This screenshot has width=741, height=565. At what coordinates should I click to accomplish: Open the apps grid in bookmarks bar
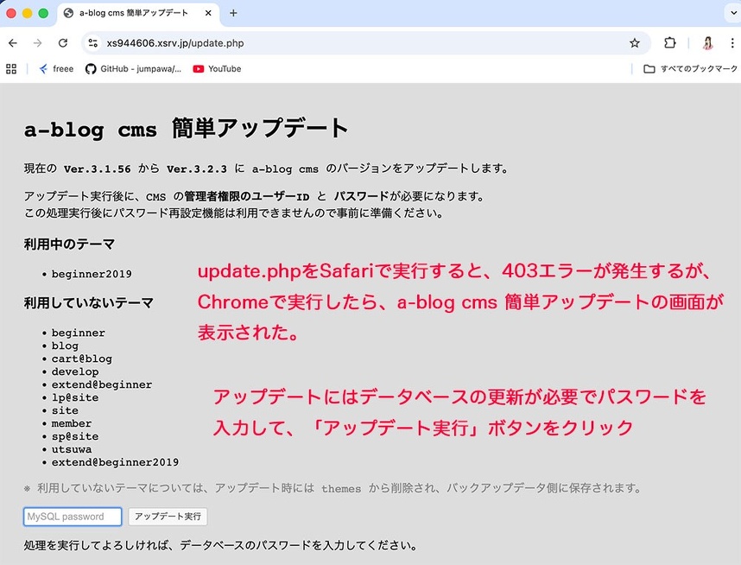pyautogui.click(x=11, y=69)
